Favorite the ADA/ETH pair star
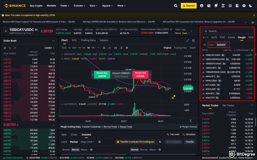257x160 pixels. click(203, 98)
